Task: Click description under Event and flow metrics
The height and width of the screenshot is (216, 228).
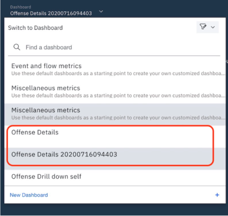Action: [117, 73]
